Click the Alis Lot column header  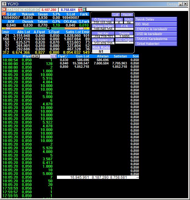[x=24, y=32]
